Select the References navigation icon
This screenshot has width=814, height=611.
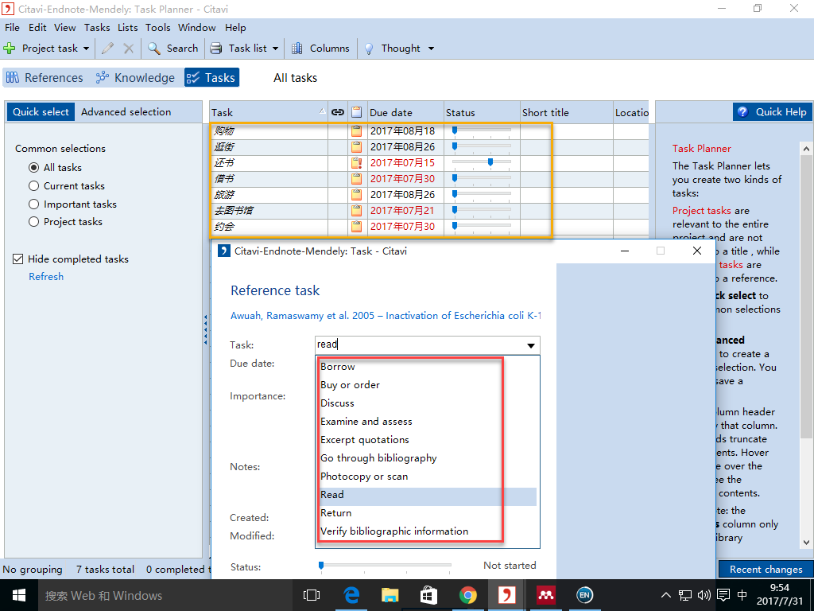pyautogui.click(x=13, y=77)
